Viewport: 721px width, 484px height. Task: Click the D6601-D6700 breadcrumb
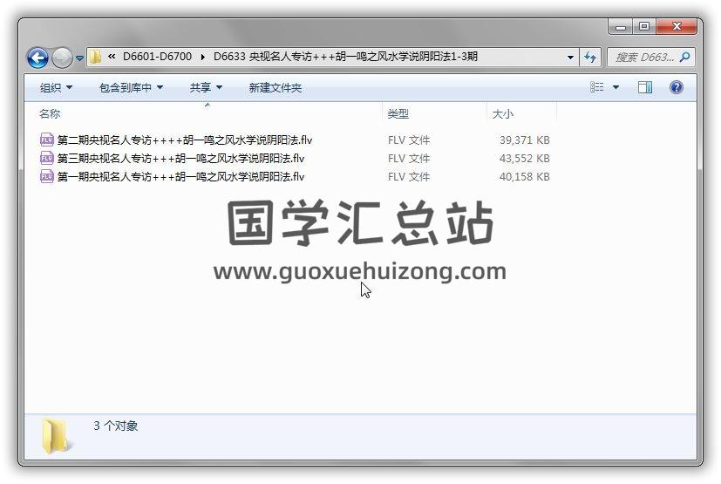pyautogui.click(x=157, y=57)
